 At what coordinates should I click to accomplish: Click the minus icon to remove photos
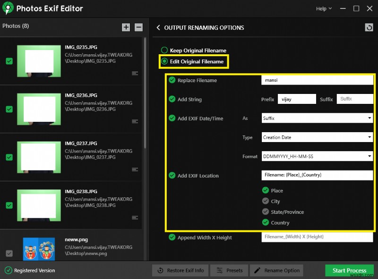pos(137,27)
